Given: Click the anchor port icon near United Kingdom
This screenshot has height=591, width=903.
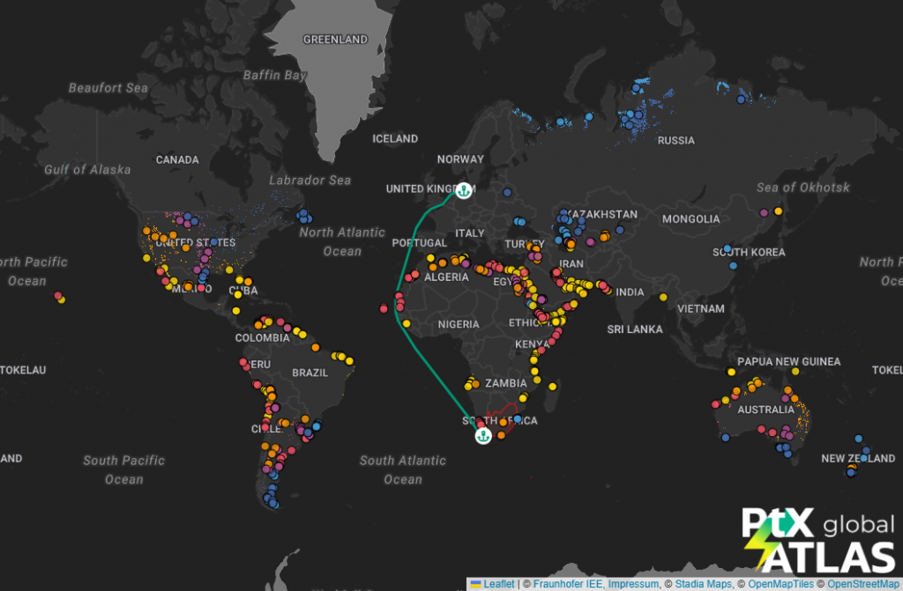Looking at the screenshot, I should (x=463, y=188).
